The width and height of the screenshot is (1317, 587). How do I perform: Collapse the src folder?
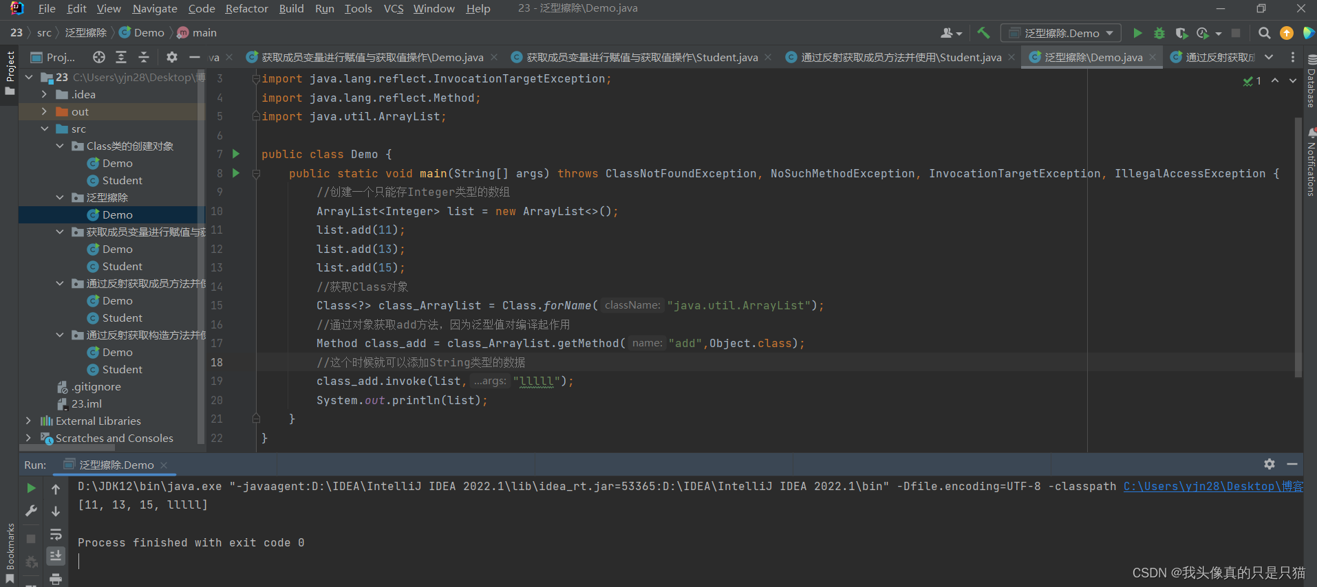[x=44, y=129]
